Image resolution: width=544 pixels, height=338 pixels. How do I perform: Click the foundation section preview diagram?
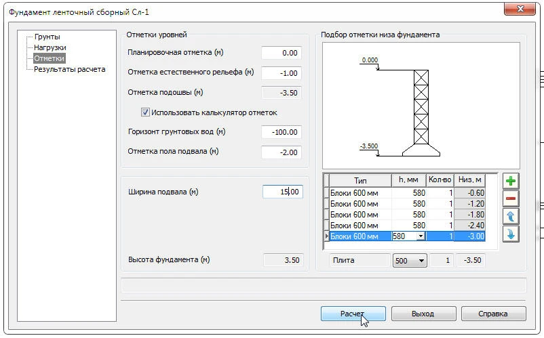coord(421,106)
